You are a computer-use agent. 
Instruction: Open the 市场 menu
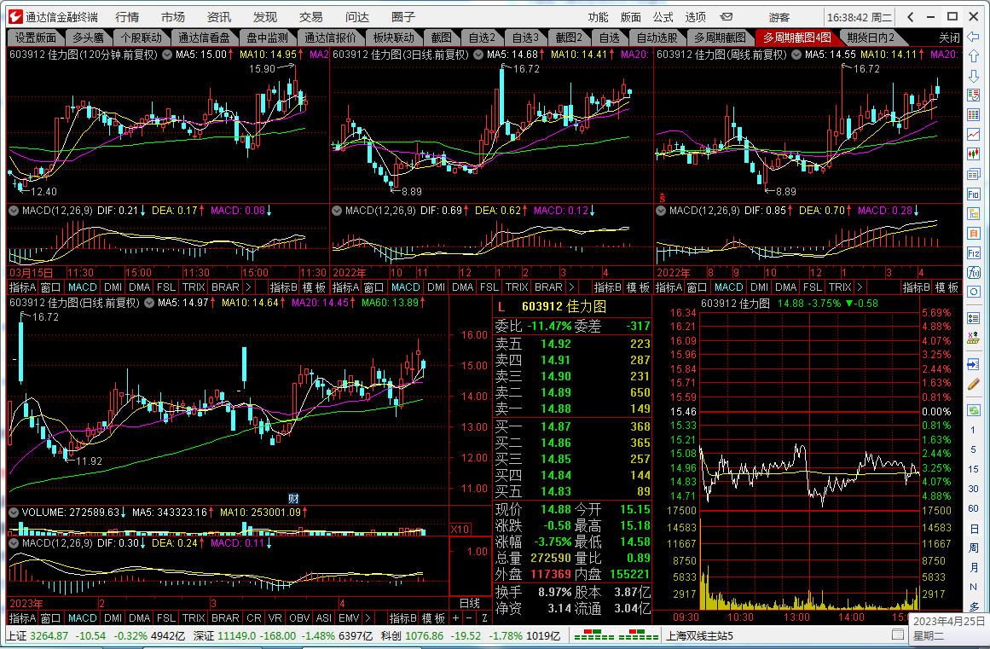point(173,17)
